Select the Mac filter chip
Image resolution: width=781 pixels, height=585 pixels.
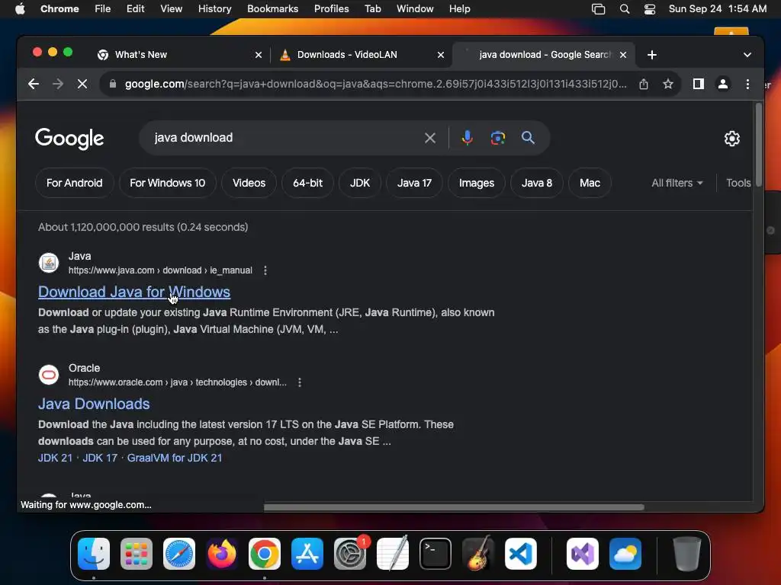(x=590, y=183)
